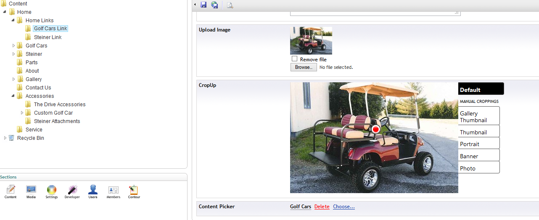539x220 pixels.
Task: Click the folder icon beside About
Action: (x=20, y=71)
